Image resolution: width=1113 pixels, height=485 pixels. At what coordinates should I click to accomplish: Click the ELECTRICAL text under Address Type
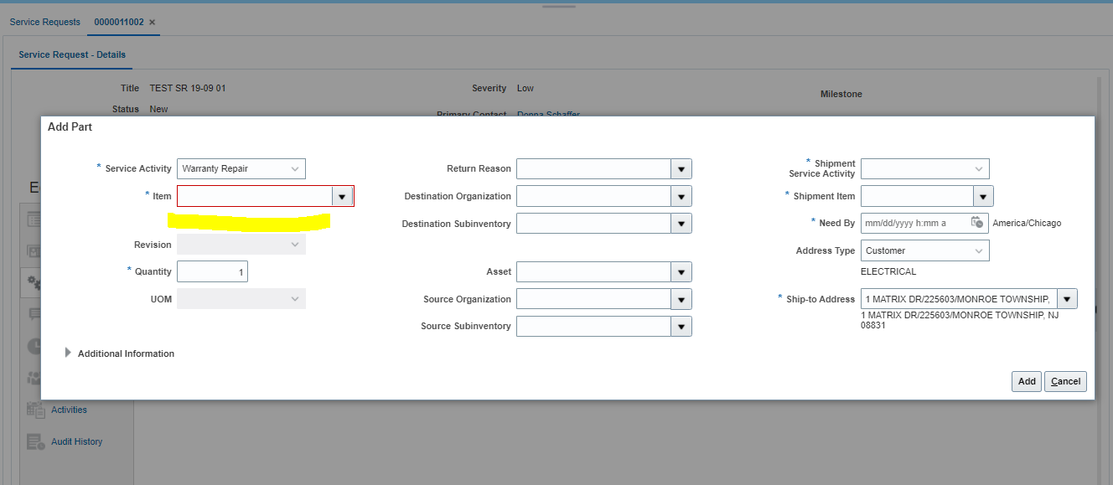(888, 271)
